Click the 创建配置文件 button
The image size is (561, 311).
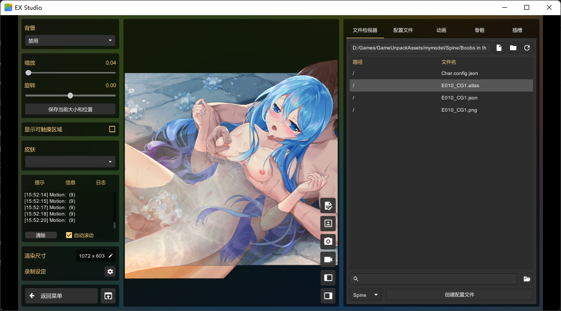coord(460,295)
